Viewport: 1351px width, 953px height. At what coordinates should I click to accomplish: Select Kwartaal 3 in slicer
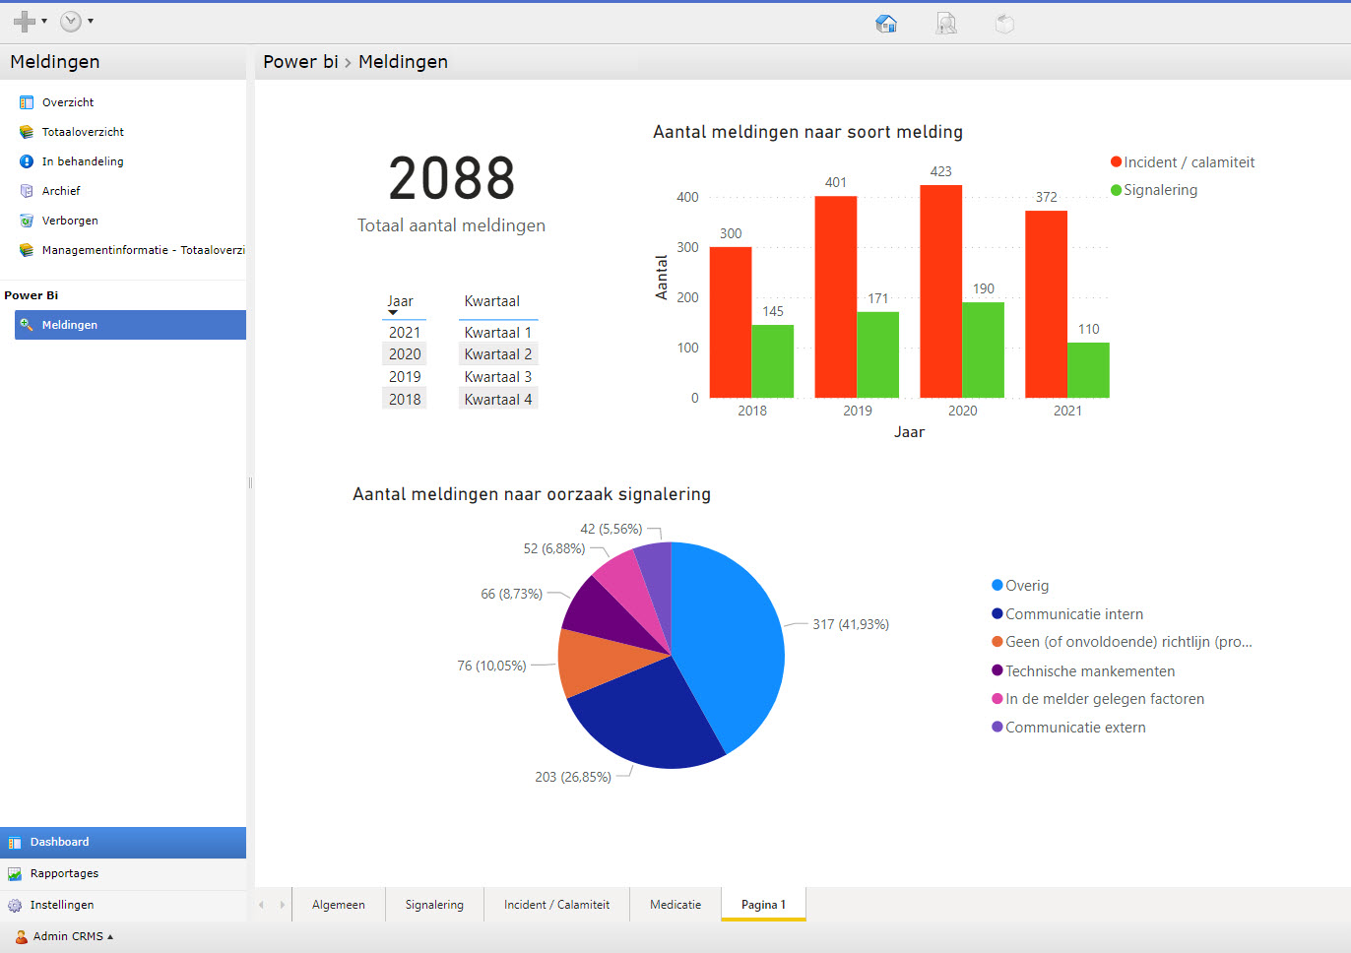498,377
